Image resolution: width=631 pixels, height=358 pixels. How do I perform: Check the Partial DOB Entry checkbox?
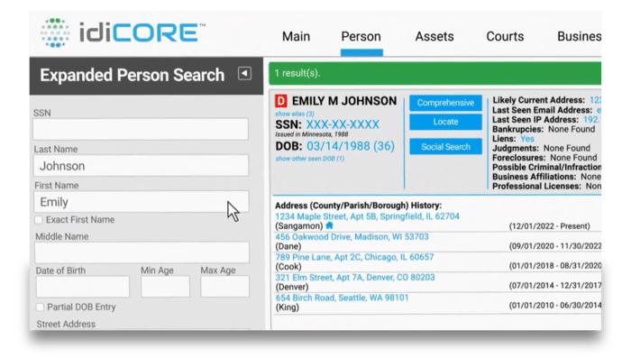tap(40, 308)
